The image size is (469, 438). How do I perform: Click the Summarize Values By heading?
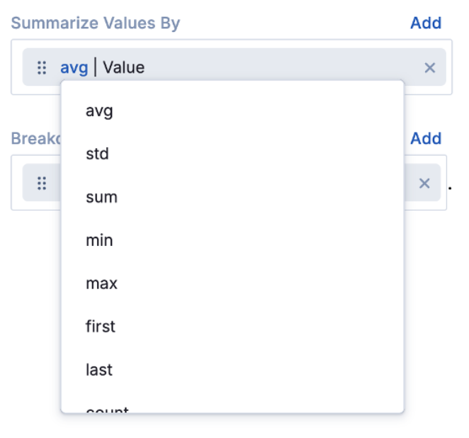point(96,23)
